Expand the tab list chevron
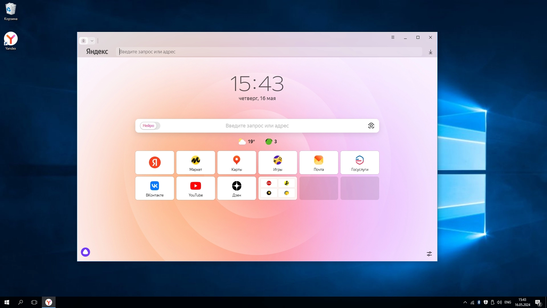This screenshot has width=547, height=308. [x=92, y=41]
